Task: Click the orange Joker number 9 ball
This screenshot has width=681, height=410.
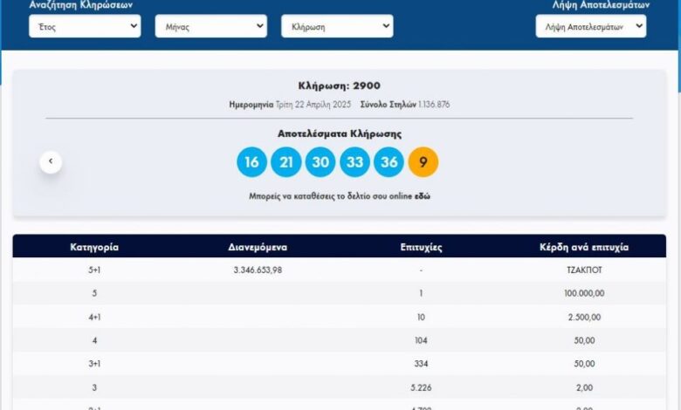Action: pos(423,162)
